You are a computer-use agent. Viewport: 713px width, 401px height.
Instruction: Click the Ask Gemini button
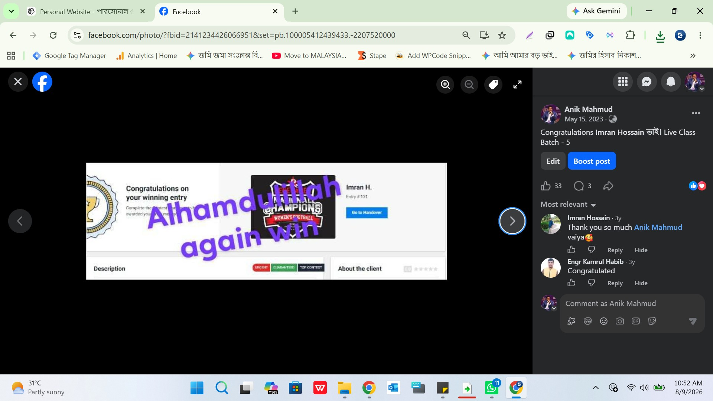coord(596,11)
